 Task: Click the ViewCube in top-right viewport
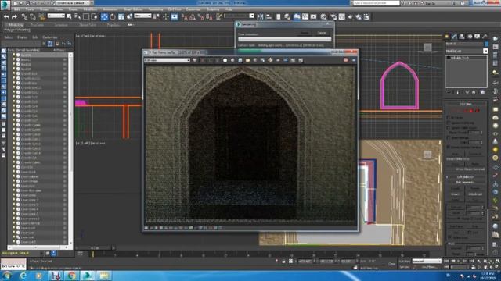[428, 48]
